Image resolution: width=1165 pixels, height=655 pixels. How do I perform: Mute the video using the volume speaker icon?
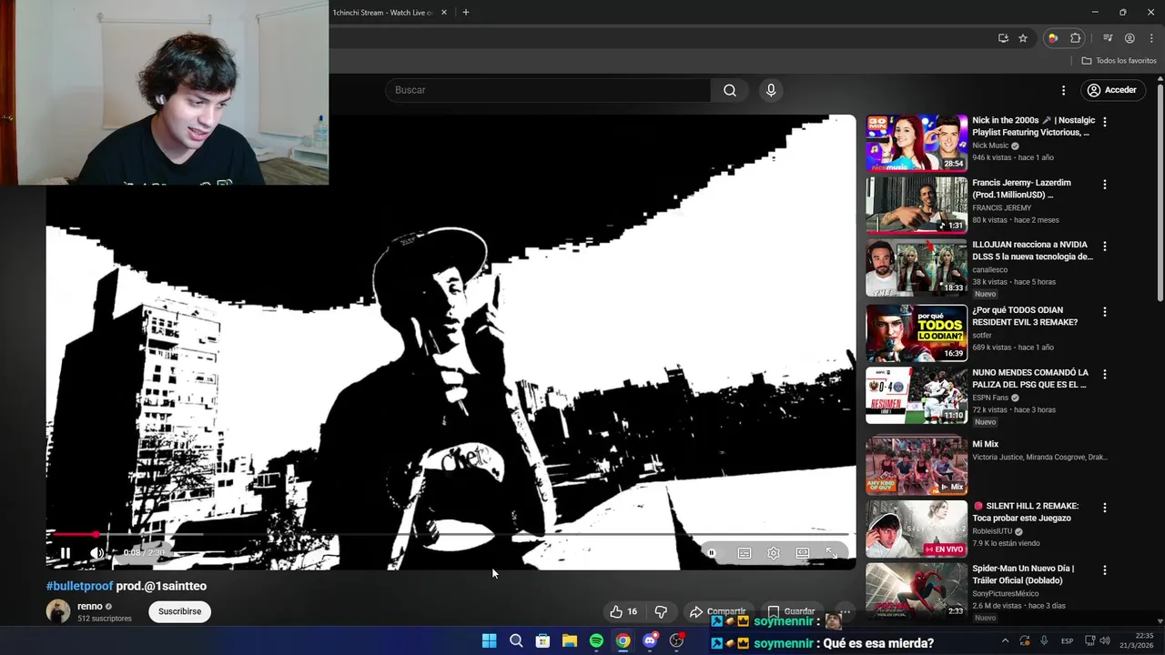coord(96,553)
